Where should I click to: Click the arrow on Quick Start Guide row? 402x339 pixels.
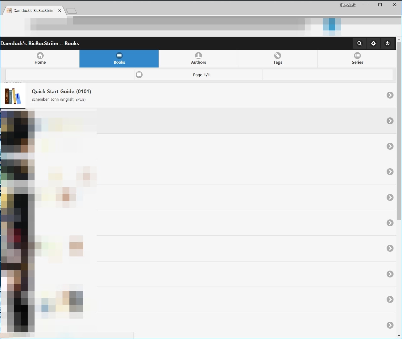[x=390, y=95]
